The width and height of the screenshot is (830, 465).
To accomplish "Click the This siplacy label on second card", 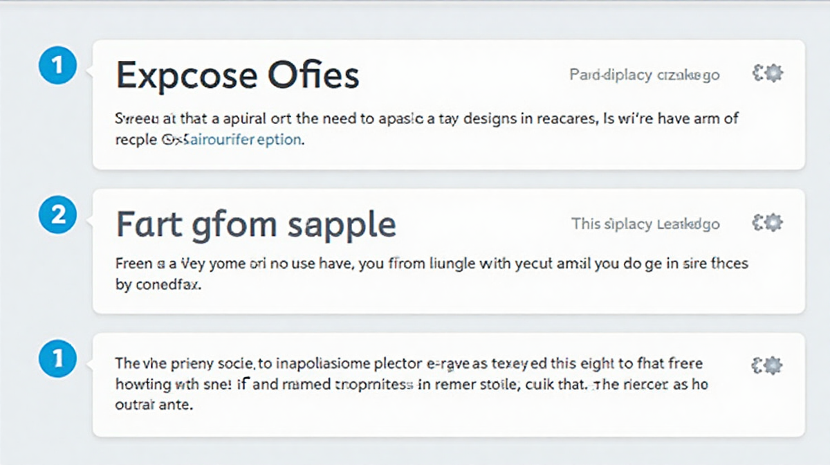I will coord(645,224).
